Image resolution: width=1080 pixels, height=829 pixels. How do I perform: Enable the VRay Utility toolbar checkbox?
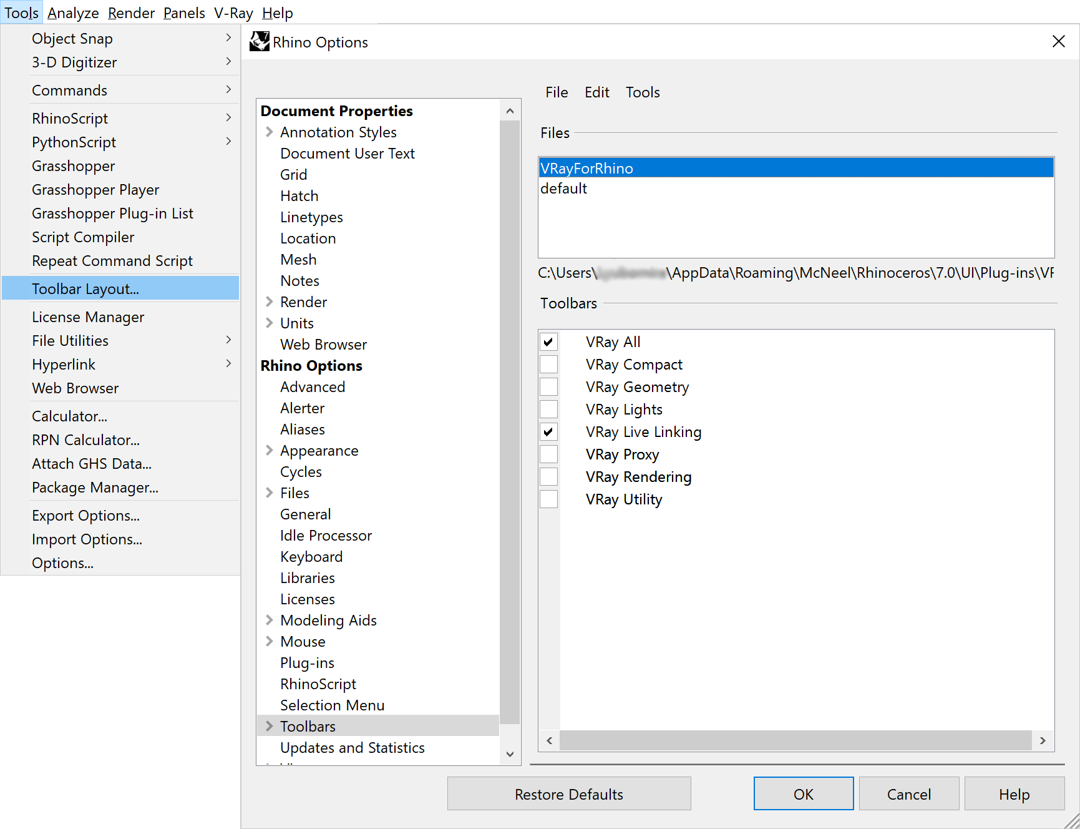click(548, 499)
